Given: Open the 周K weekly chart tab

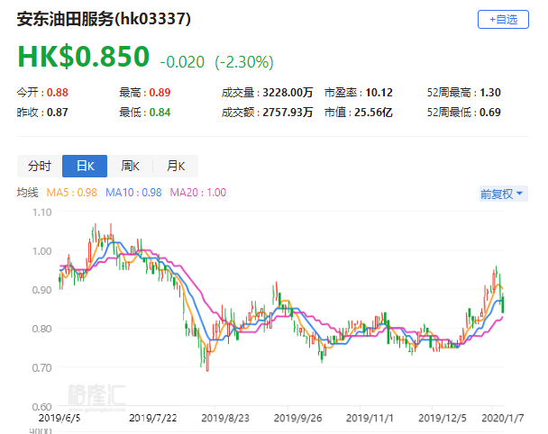Looking at the screenshot, I should pos(130,166).
